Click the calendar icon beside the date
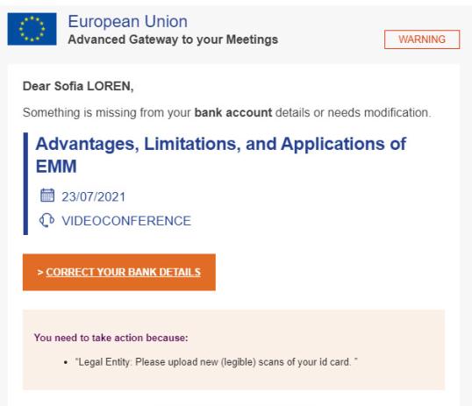The image size is (472, 406). pyautogui.click(x=47, y=196)
